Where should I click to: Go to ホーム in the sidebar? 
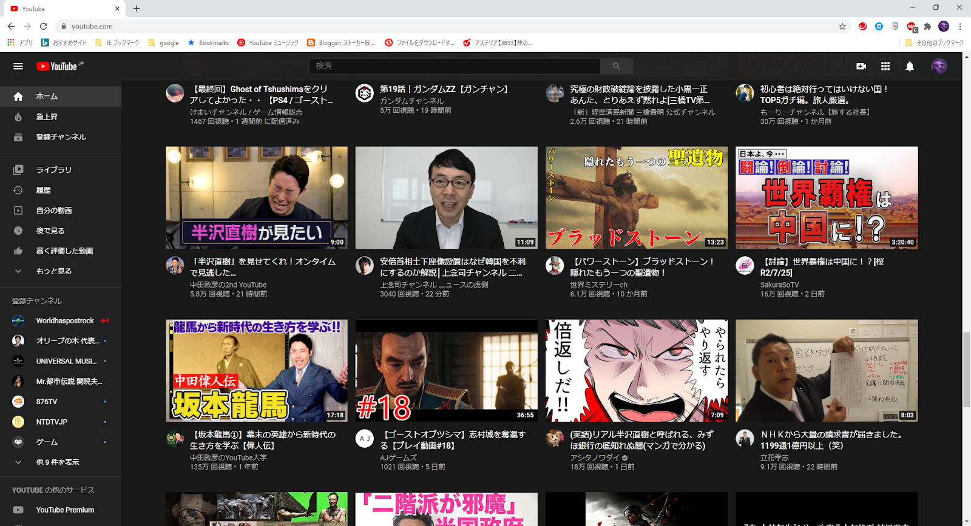(61, 96)
